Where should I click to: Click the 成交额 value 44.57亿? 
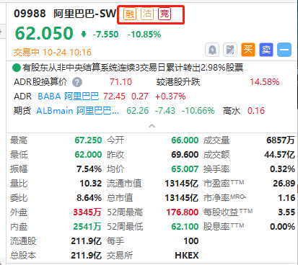point(279,155)
